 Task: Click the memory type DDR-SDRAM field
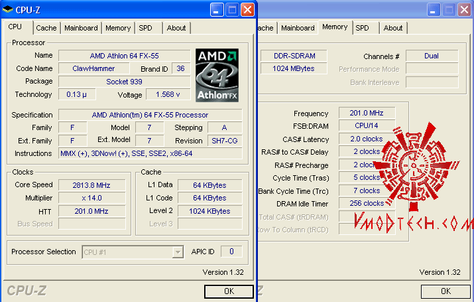pos(294,56)
